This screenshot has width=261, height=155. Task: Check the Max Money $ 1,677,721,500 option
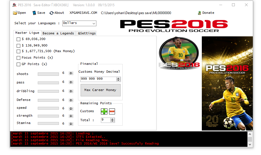[18, 51]
